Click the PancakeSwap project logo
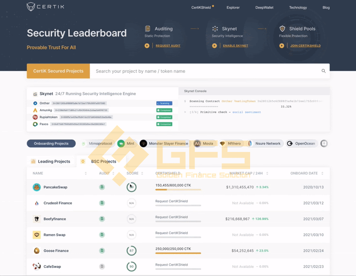 click(36, 187)
